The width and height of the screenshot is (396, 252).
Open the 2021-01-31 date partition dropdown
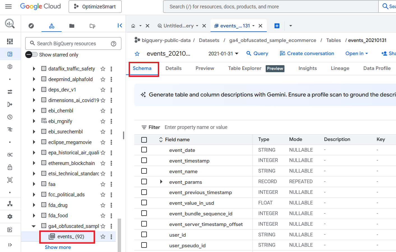pyautogui.click(x=223, y=54)
